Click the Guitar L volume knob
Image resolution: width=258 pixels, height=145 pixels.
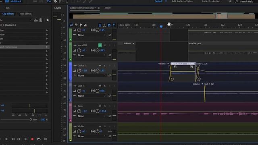[x=79, y=70]
